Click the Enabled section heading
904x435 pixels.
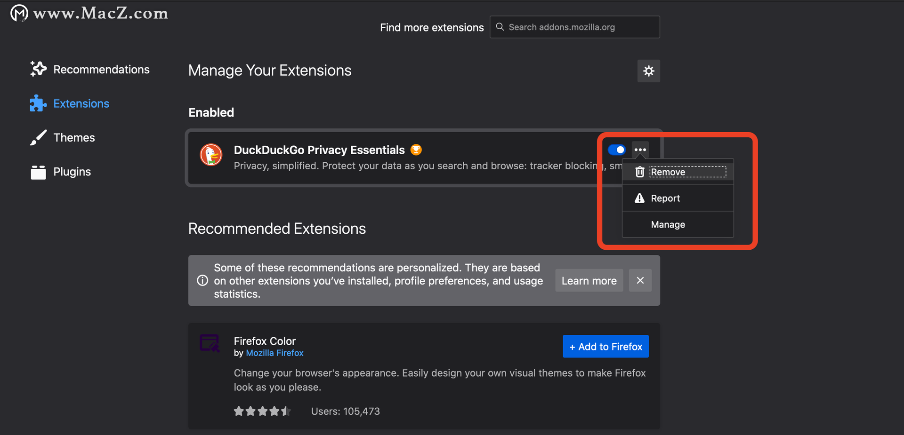click(211, 112)
